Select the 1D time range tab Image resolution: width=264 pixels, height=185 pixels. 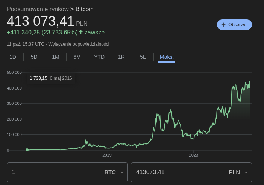point(13,57)
